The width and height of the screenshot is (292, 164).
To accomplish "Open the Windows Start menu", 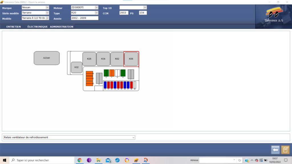I will (5, 160).
